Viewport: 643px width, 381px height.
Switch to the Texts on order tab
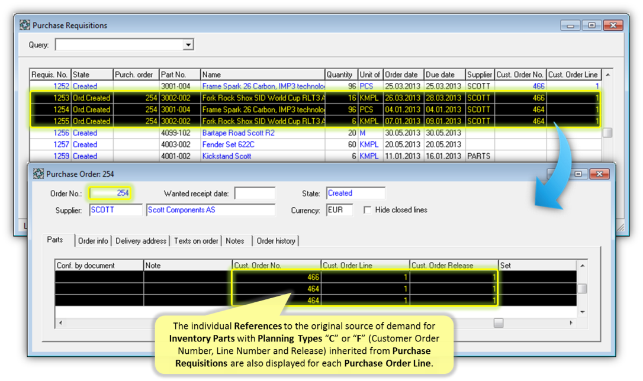pos(196,241)
